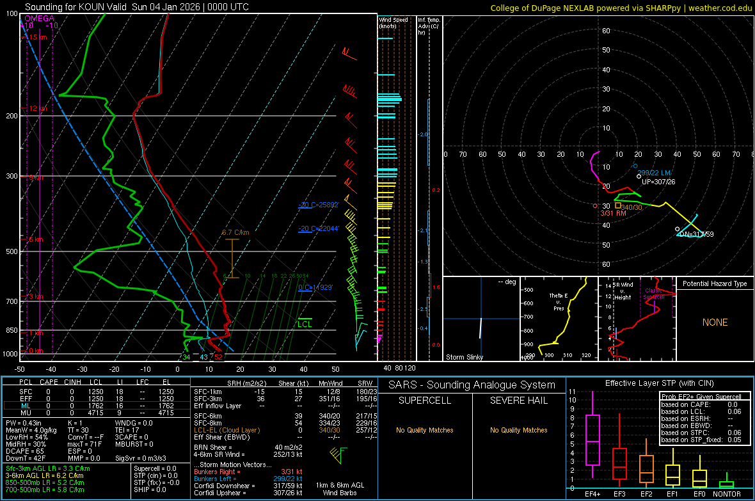Click the 'LCL-EL (Cloud Layer)' row

[x=285, y=430]
